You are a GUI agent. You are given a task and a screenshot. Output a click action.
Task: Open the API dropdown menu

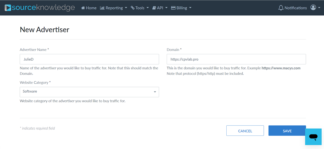[x=160, y=8]
